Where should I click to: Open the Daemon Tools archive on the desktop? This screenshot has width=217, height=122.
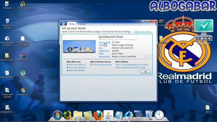click(x=23, y=57)
